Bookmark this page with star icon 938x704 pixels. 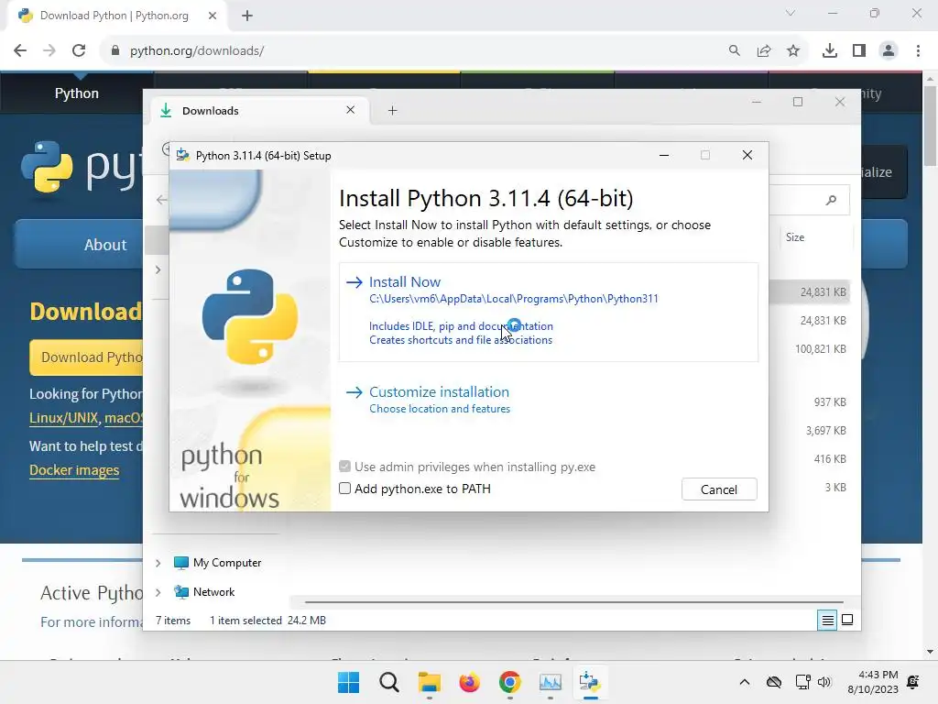click(x=793, y=51)
